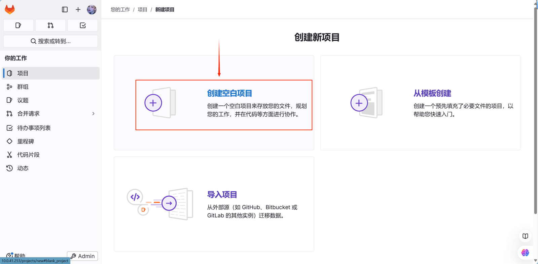Click the 动态 history icon
538x264 pixels.
point(9,168)
